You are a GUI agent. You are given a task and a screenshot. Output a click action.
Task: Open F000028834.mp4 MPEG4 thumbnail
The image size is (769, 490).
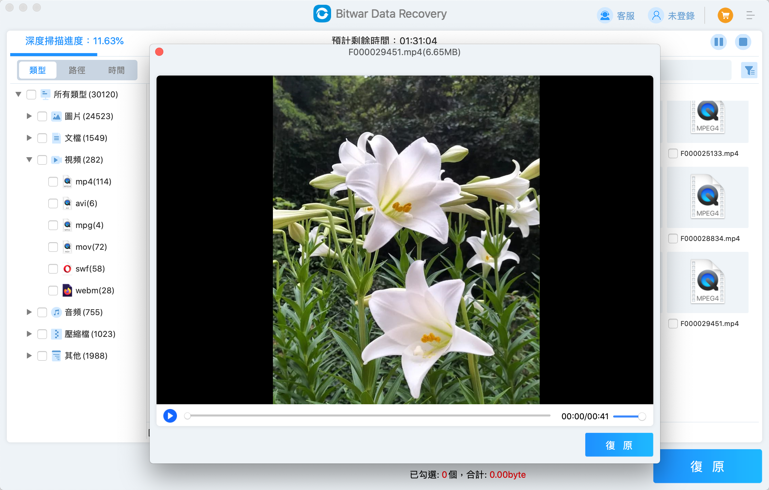tap(708, 197)
